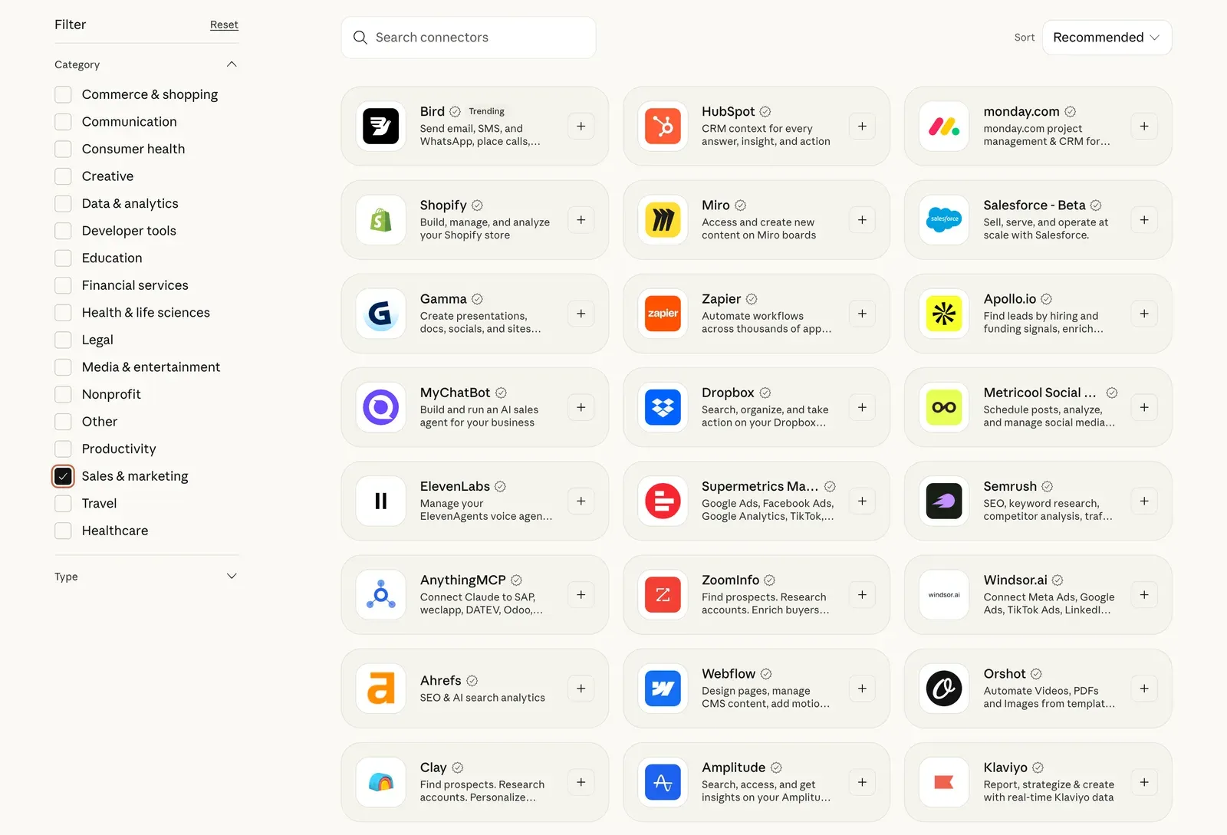1227x835 pixels.
Task: Check the Productivity checkbox
Action: point(63,449)
